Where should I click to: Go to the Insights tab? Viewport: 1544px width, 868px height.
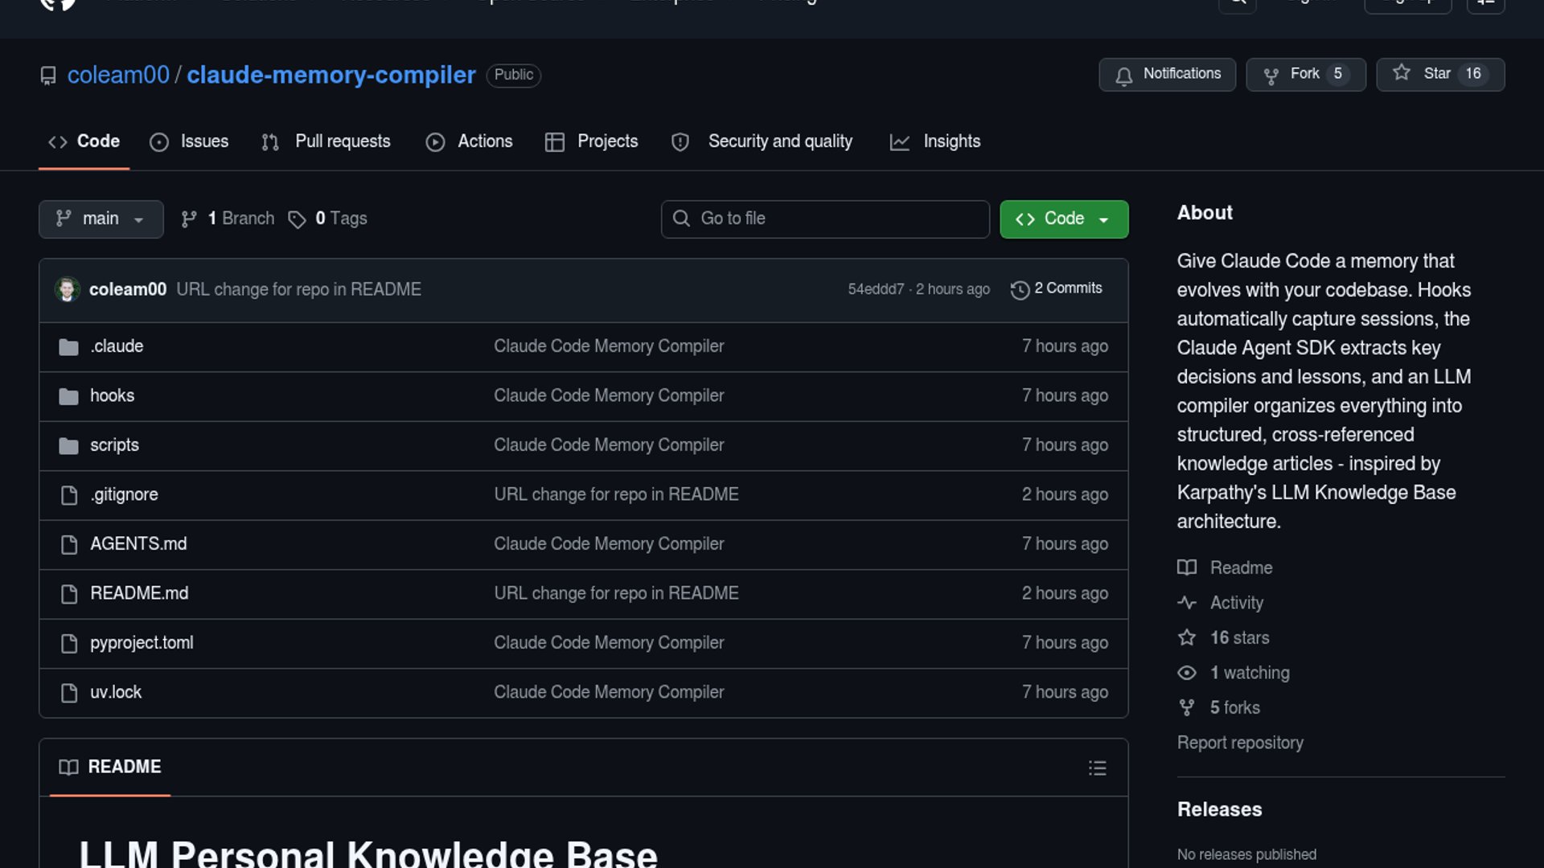(935, 141)
